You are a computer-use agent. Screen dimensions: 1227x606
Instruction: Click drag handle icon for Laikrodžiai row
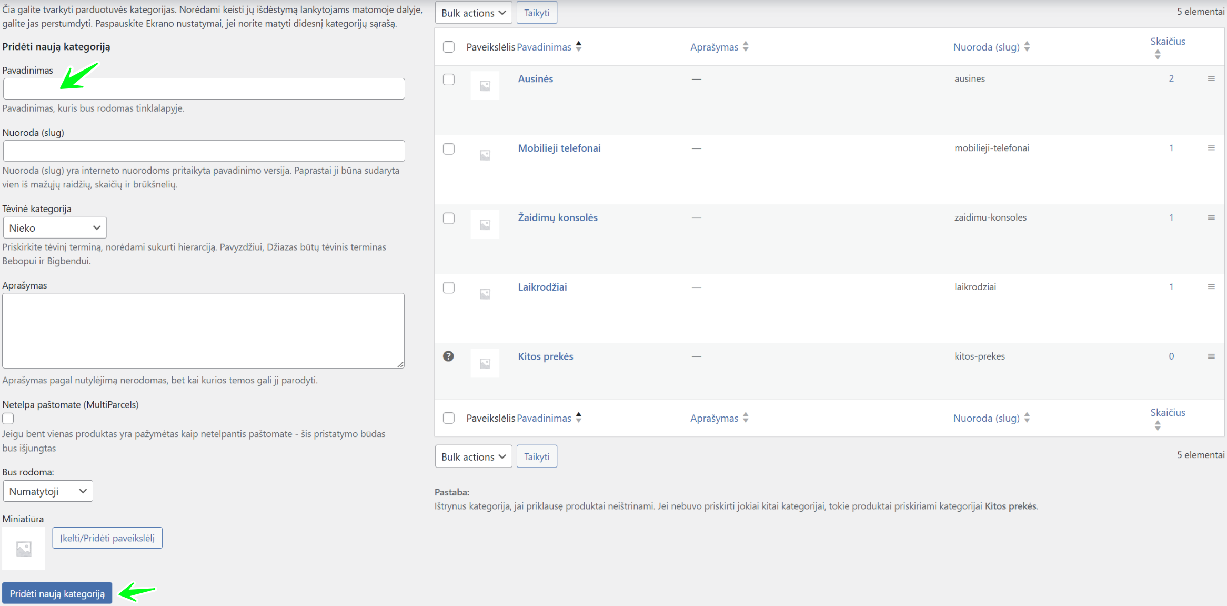1211,287
